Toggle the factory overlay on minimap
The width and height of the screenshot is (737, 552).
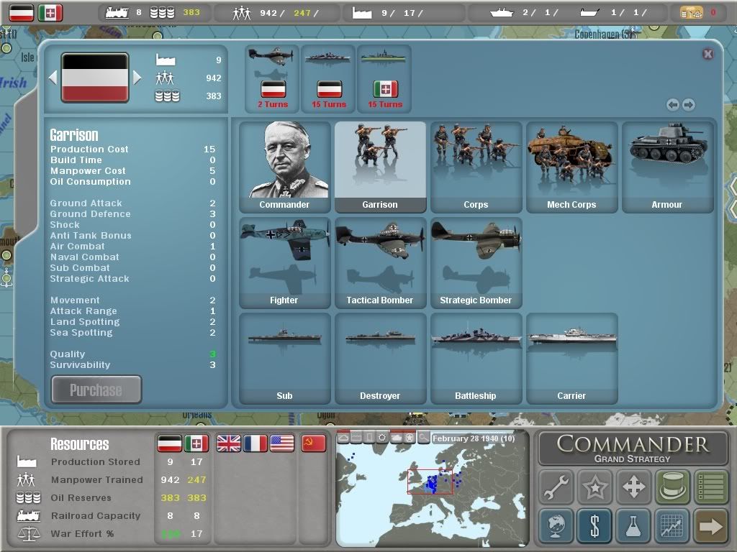click(x=357, y=438)
